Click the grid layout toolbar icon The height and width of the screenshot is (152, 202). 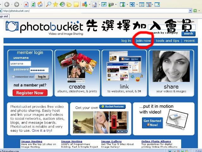point(142,5)
